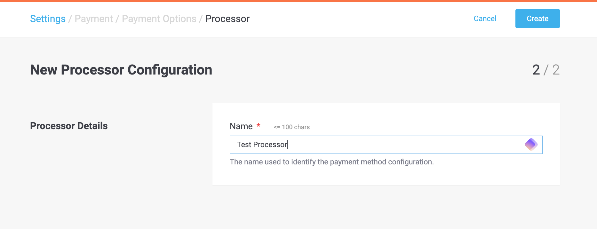The width and height of the screenshot is (597, 229).
Task: Click the Cancel link
Action: 485,19
